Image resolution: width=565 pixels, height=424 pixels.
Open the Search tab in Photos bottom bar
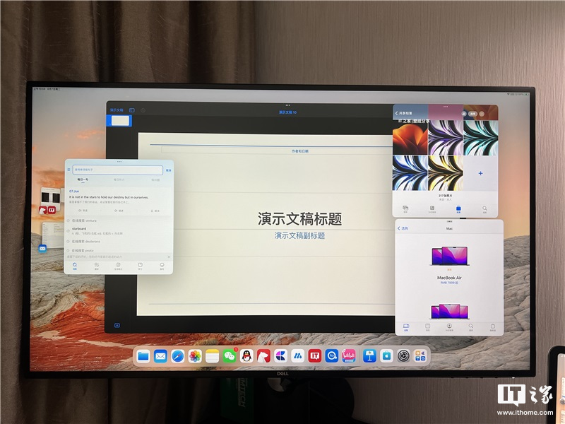point(484,209)
